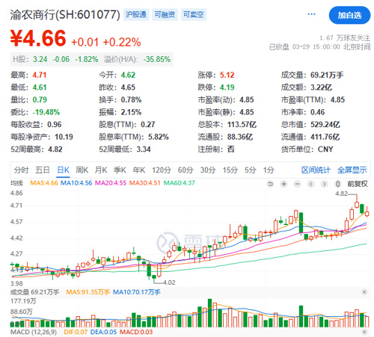This screenshot has height=337, width=374.
Task: Toggle the 可融资 tag
Action: [165, 14]
